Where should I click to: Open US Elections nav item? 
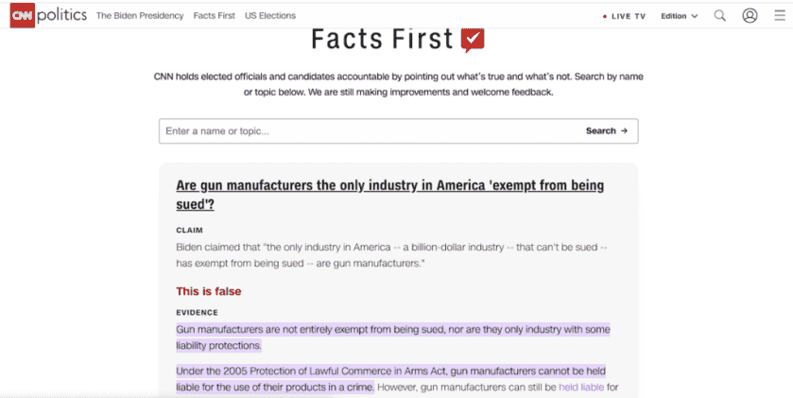269,16
